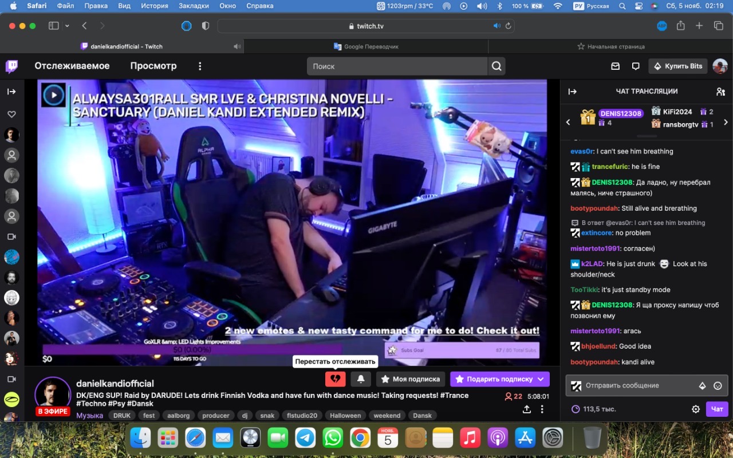Show next gift leaderboard entry
This screenshot has height=458, width=733.
pyautogui.click(x=726, y=122)
